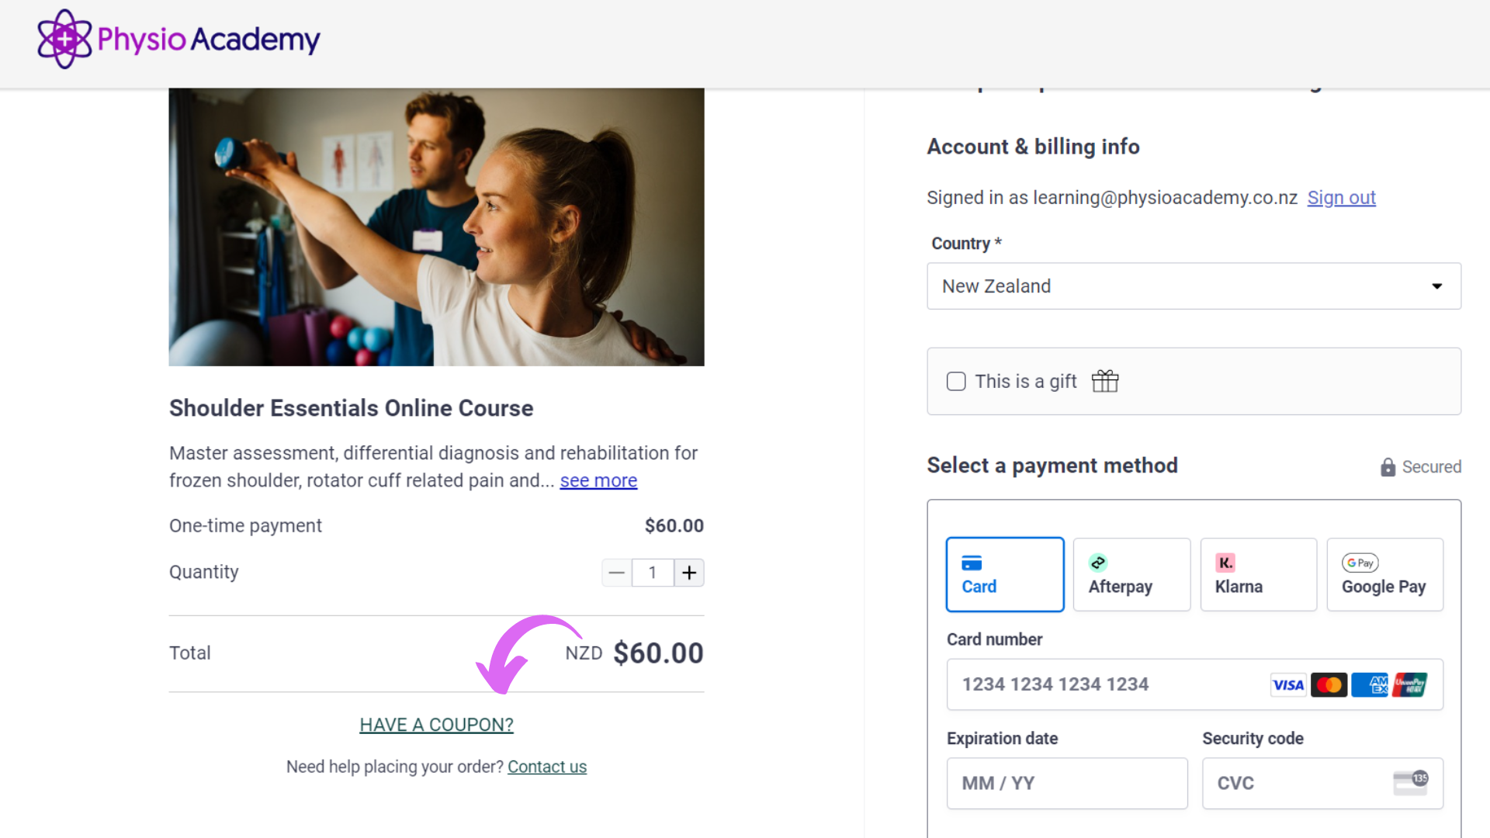This screenshot has height=838, width=1490.
Task: Tick the 'This is a gift' checkbox
Action: (956, 382)
